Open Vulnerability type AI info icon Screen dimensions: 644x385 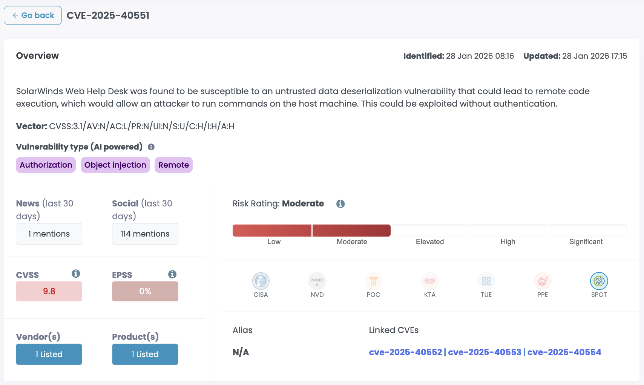pyautogui.click(x=151, y=147)
